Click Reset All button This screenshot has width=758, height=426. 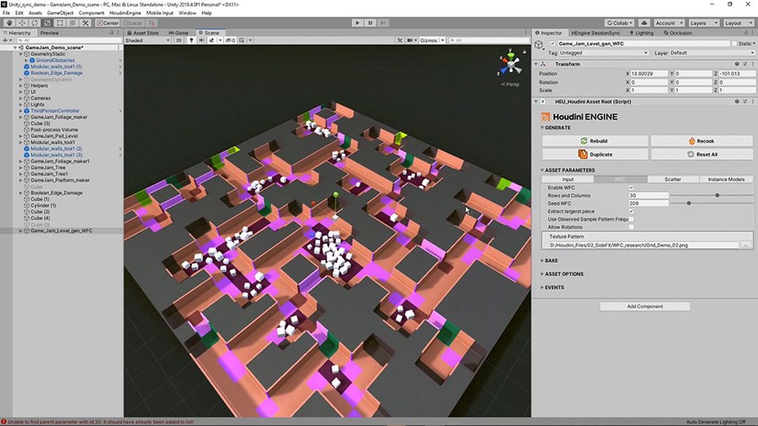point(702,155)
